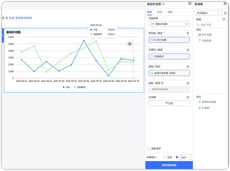This screenshot has height=171, width=230.
Task: Click the 6,000 y-axis label
Action: coord(11,37)
